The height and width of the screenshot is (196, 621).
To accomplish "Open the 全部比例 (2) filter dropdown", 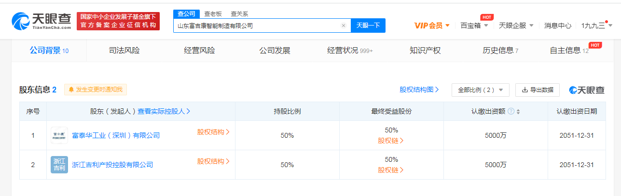I will pos(480,90).
